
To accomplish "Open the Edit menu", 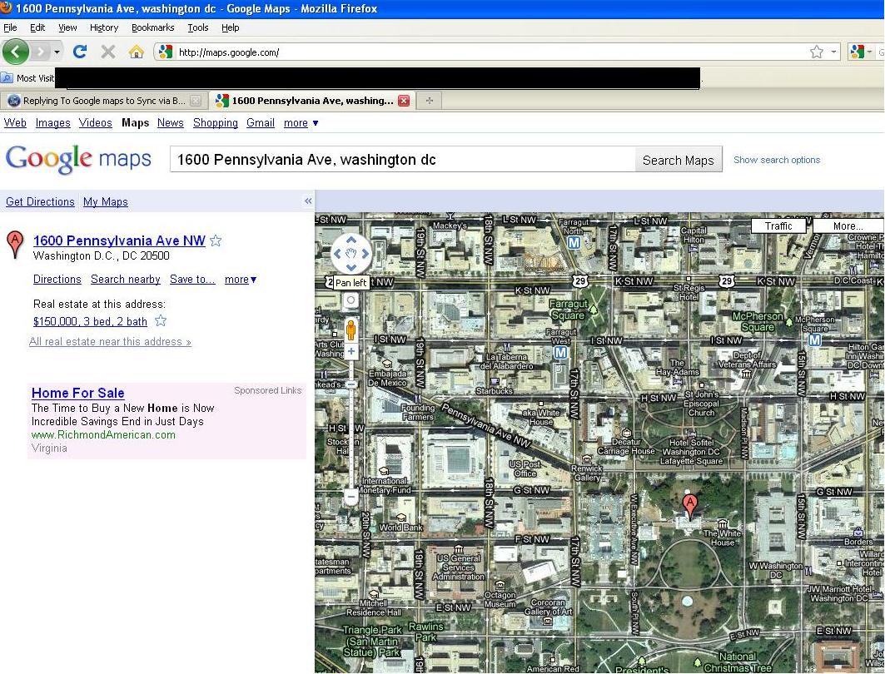I will tap(37, 27).
